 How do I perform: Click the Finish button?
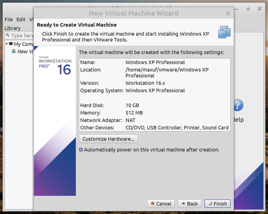pyautogui.click(x=218, y=203)
